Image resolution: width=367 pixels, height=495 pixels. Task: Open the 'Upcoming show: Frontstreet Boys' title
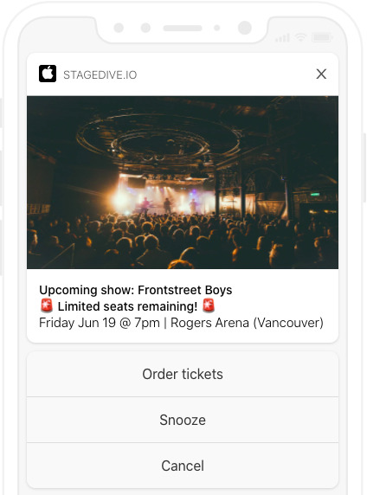(136, 290)
